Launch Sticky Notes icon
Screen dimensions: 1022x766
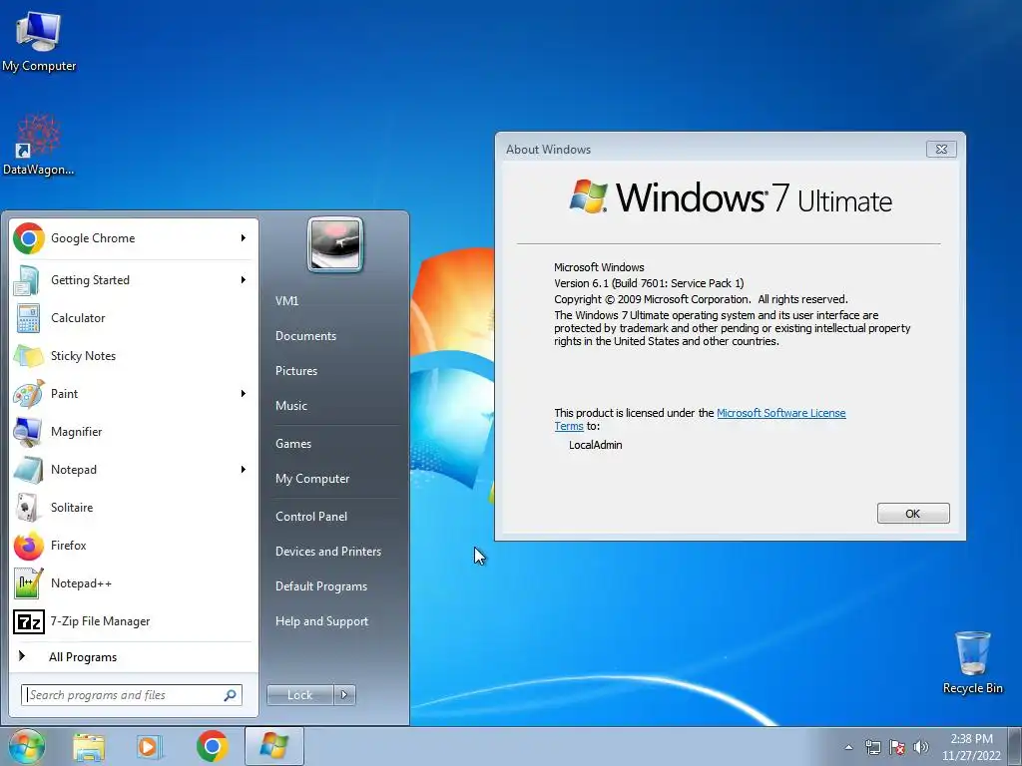pos(28,356)
